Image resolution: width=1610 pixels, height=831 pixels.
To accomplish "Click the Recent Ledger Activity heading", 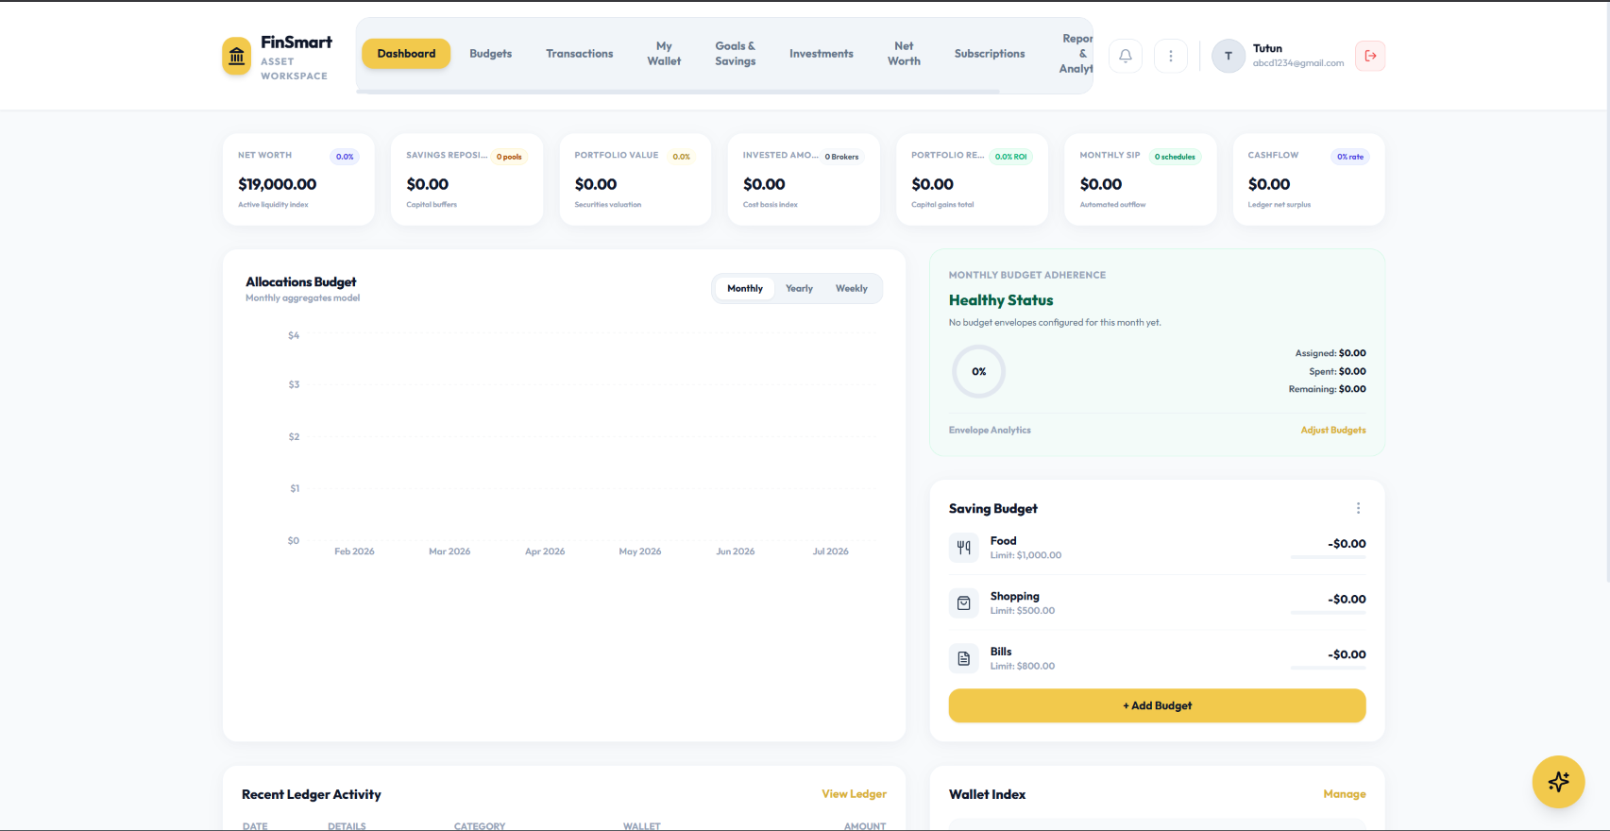I will point(312,794).
